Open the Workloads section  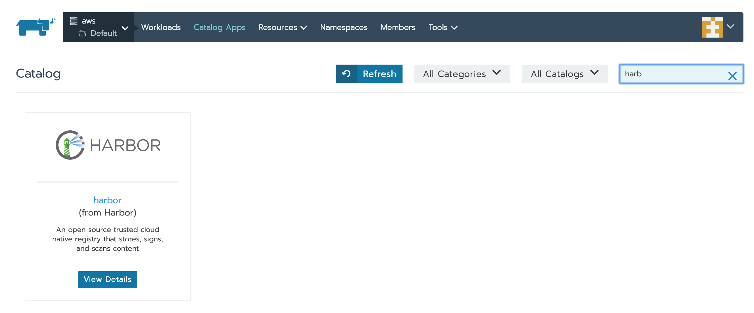coord(161,27)
